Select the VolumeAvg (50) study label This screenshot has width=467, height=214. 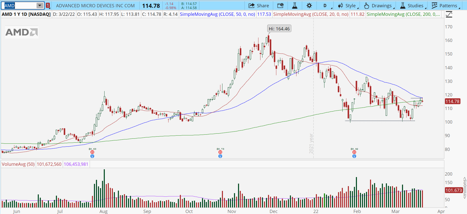[x=18, y=164]
